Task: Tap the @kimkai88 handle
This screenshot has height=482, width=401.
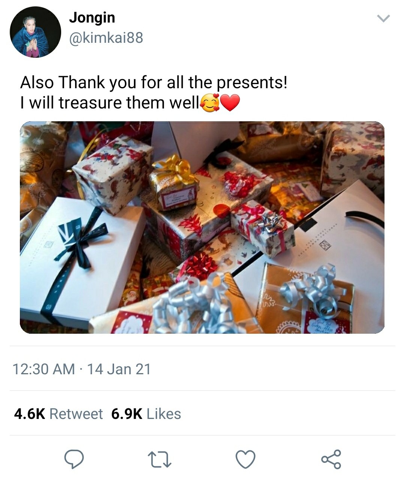Action: click(x=106, y=38)
